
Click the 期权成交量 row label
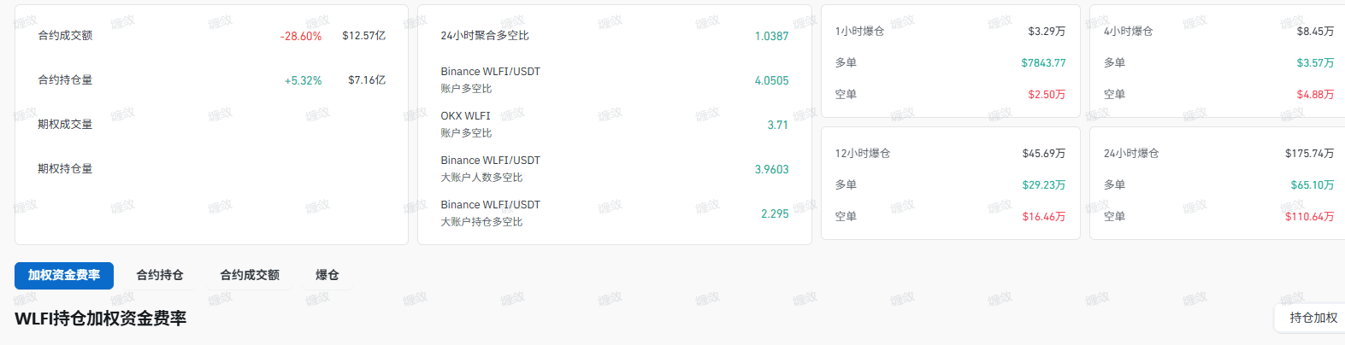[65, 125]
